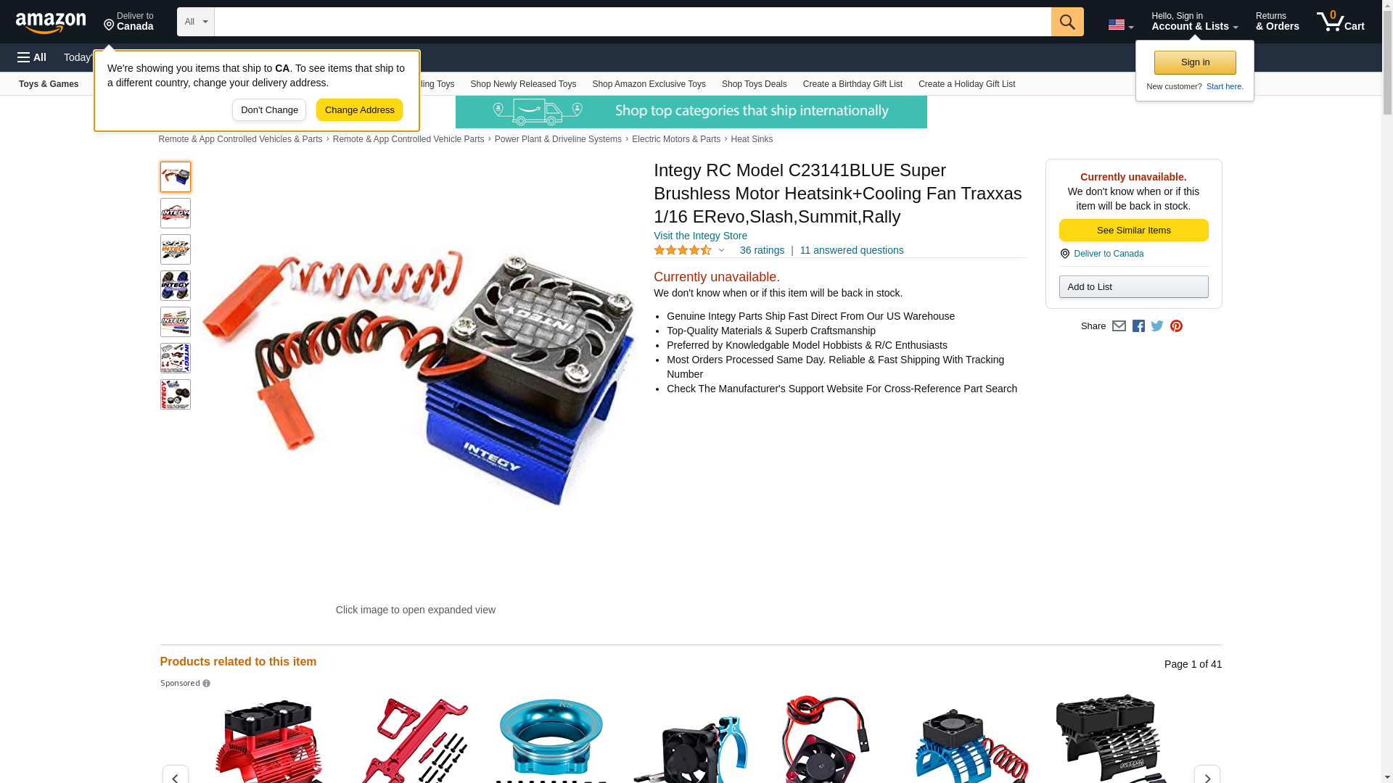The height and width of the screenshot is (783, 1393).
Task: Click the search magnifier button
Action: (1067, 22)
